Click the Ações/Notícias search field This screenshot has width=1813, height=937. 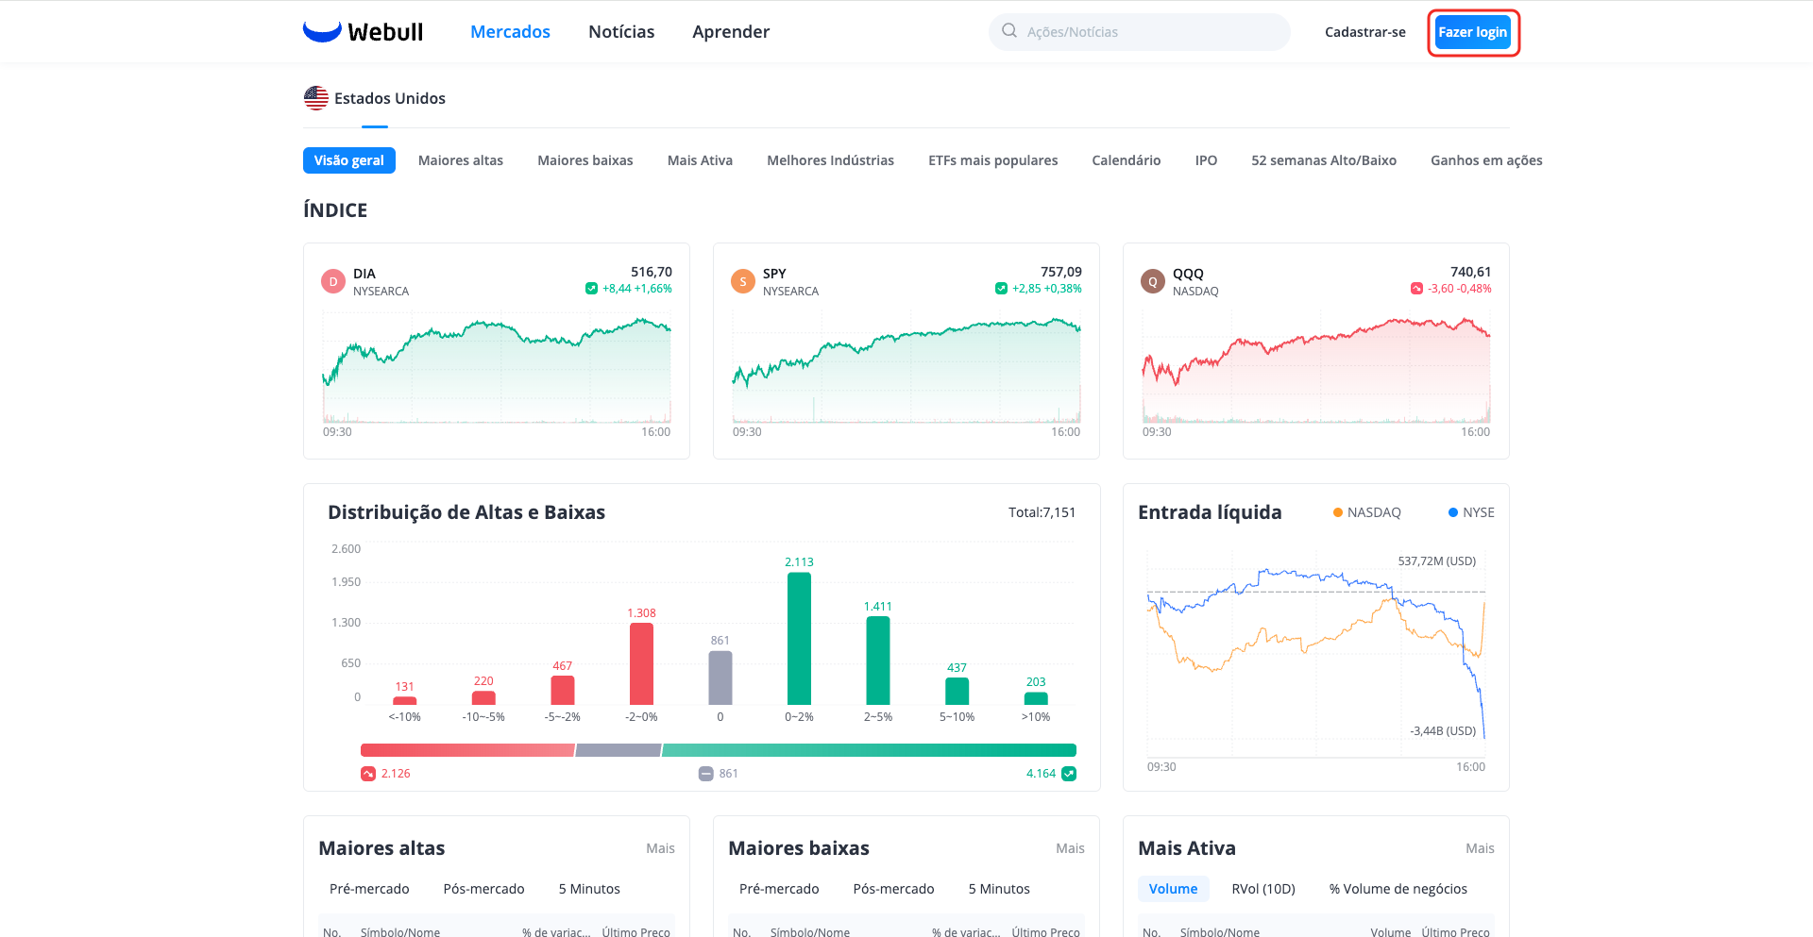tap(1140, 32)
